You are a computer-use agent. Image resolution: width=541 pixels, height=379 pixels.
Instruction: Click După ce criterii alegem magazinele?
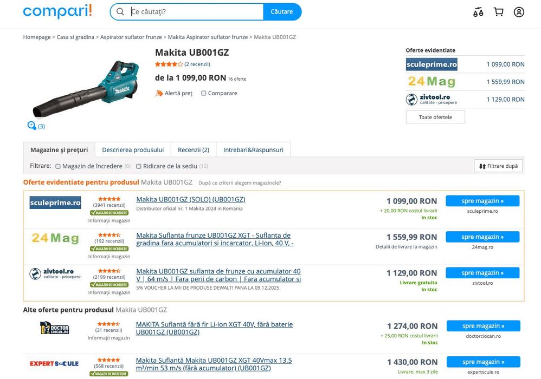click(x=240, y=183)
